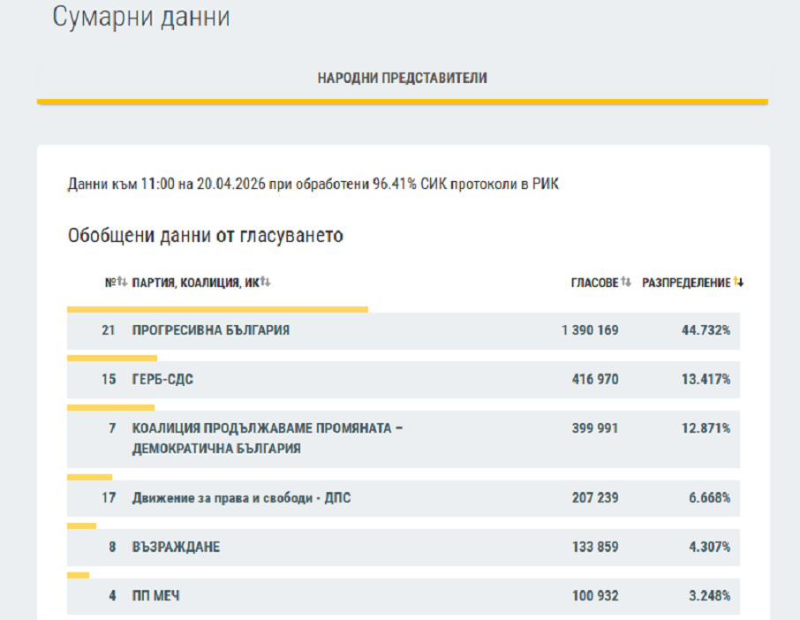800x620 pixels.
Task: Click the 6.668% percentage for ДПС
Action: point(709,498)
